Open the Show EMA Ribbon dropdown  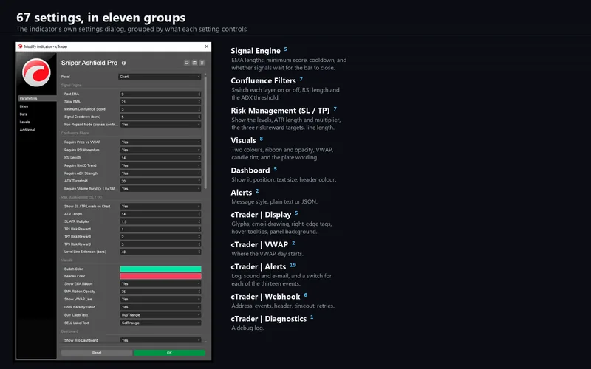pos(160,284)
